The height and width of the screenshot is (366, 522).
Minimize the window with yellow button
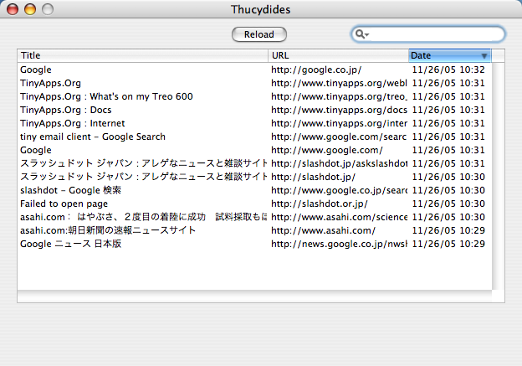pyautogui.click(x=30, y=10)
